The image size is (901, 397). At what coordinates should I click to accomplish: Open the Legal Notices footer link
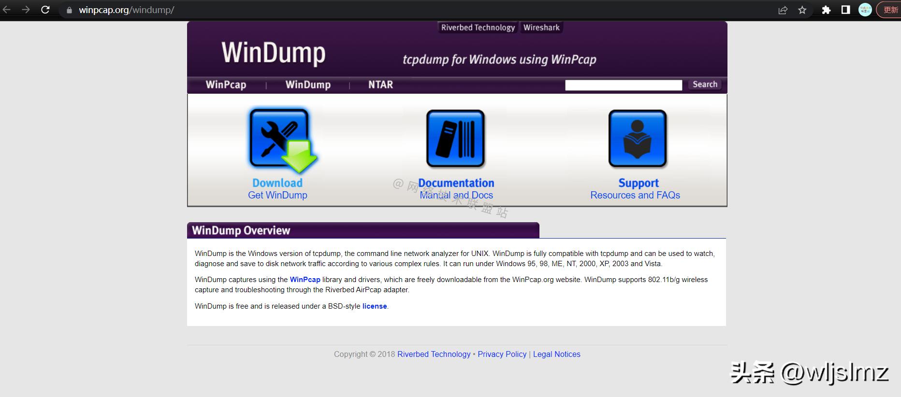tap(557, 354)
